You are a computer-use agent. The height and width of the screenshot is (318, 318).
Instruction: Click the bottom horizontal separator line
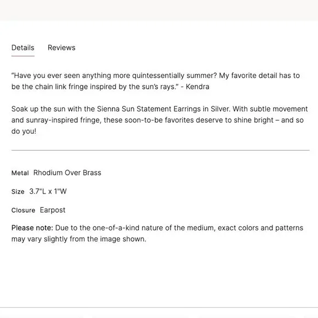[x=159, y=308]
